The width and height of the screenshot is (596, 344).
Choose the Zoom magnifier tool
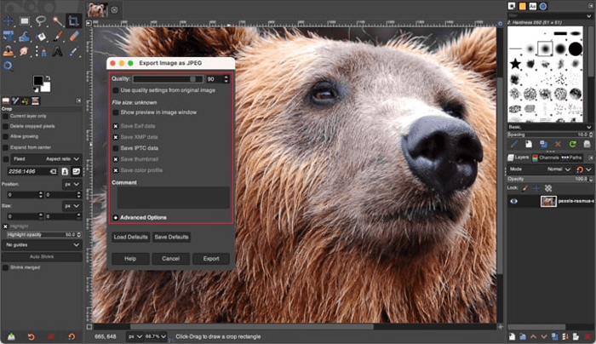coord(8,66)
